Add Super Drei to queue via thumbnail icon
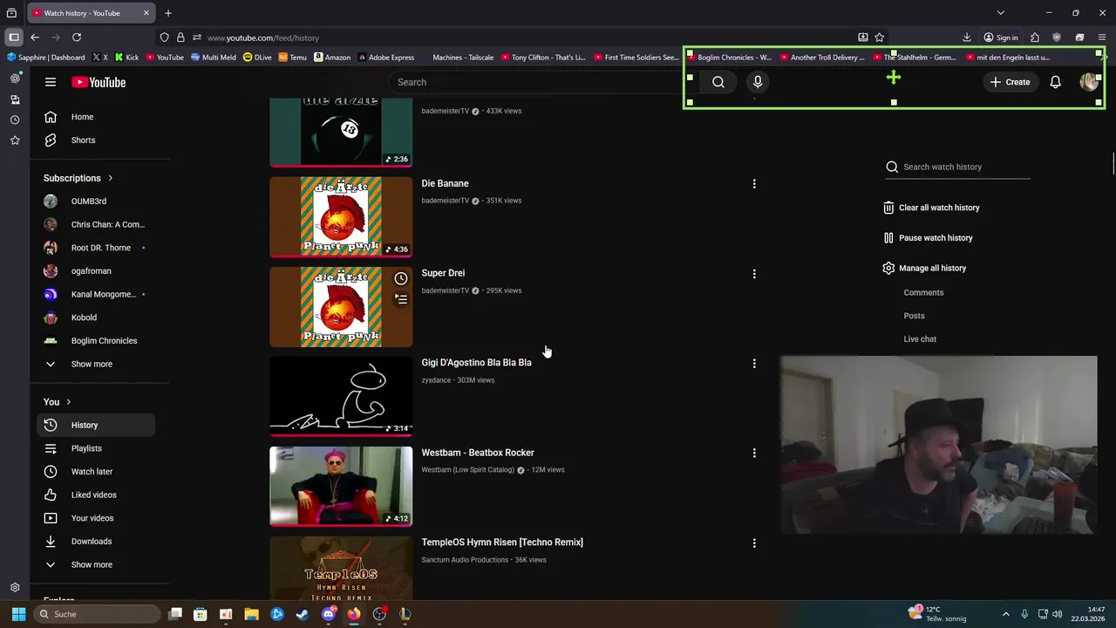The image size is (1116, 628). click(400, 299)
